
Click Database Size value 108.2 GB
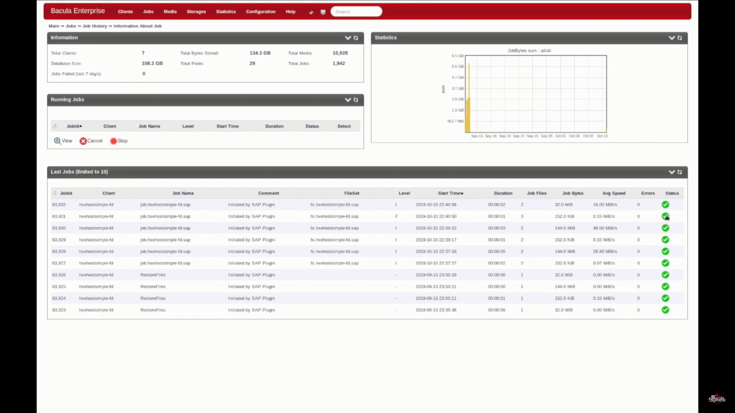(x=152, y=63)
